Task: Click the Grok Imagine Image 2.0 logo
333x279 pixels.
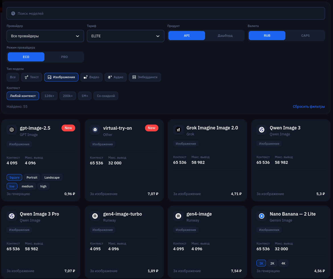Action: 178,129
